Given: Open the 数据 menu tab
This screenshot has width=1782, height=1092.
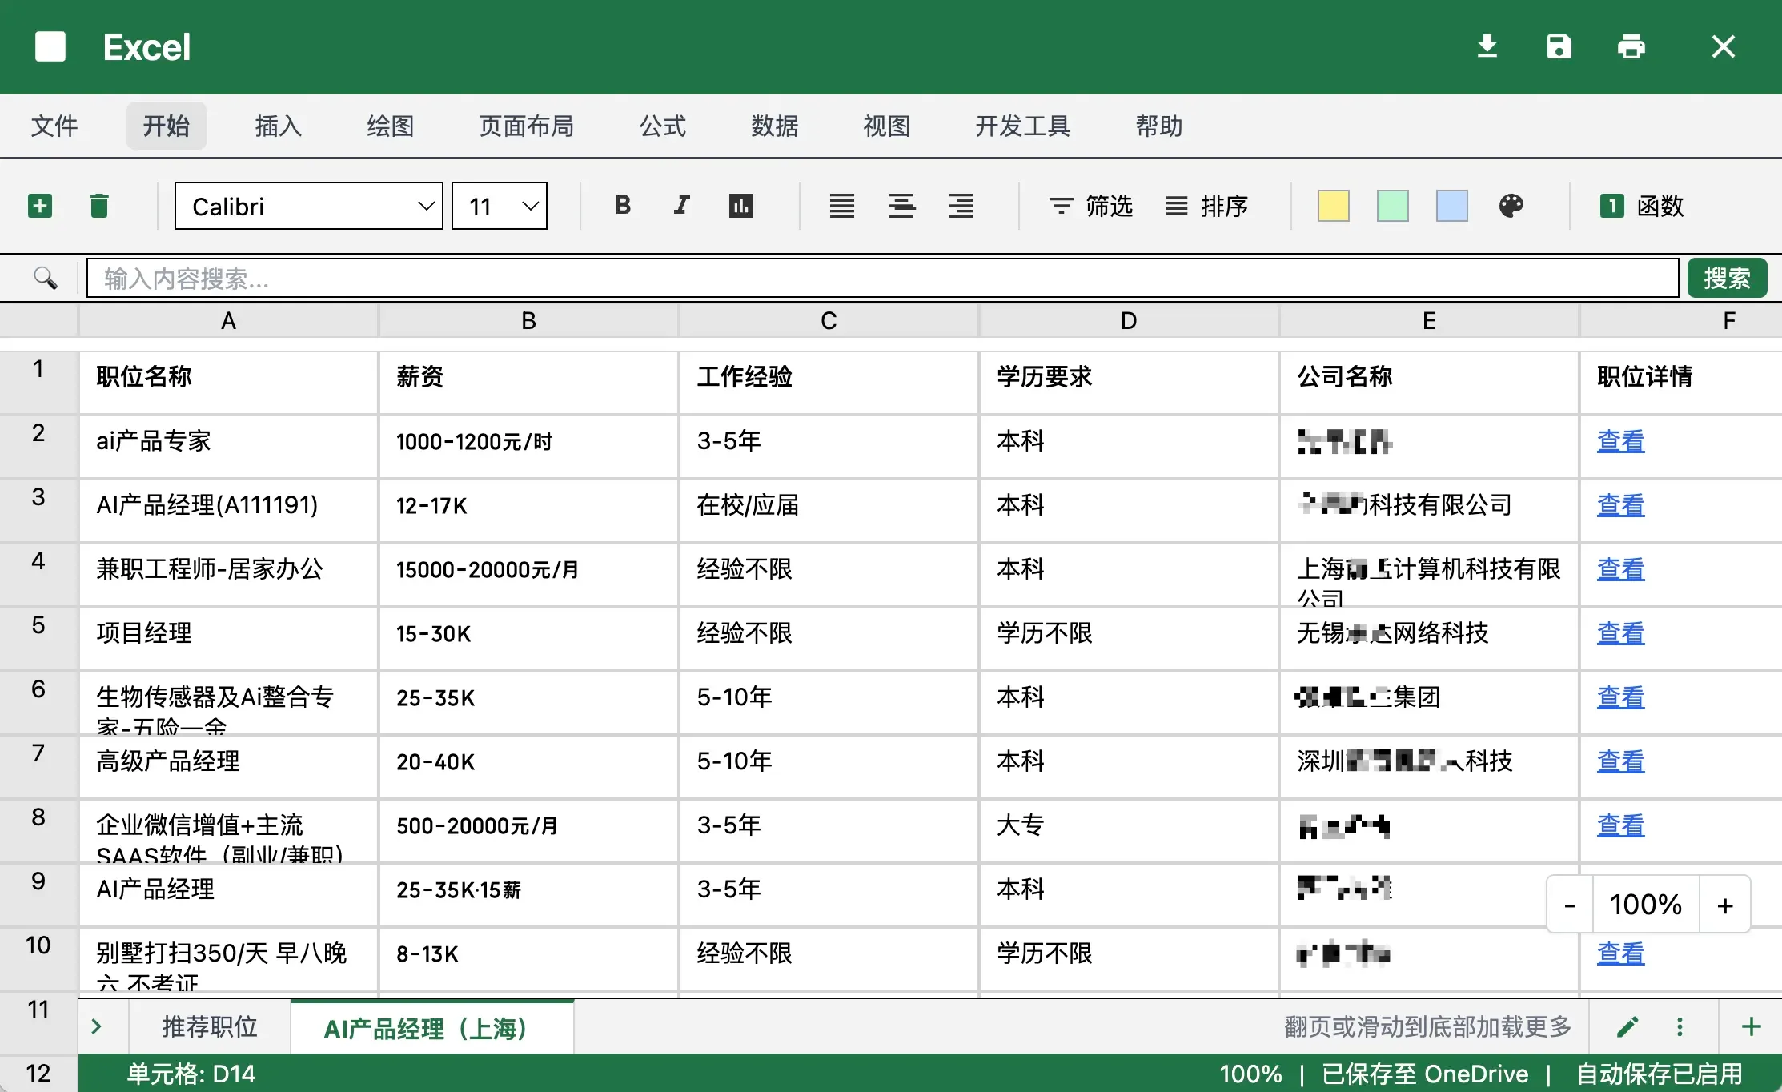Looking at the screenshot, I should pyautogui.click(x=774, y=126).
